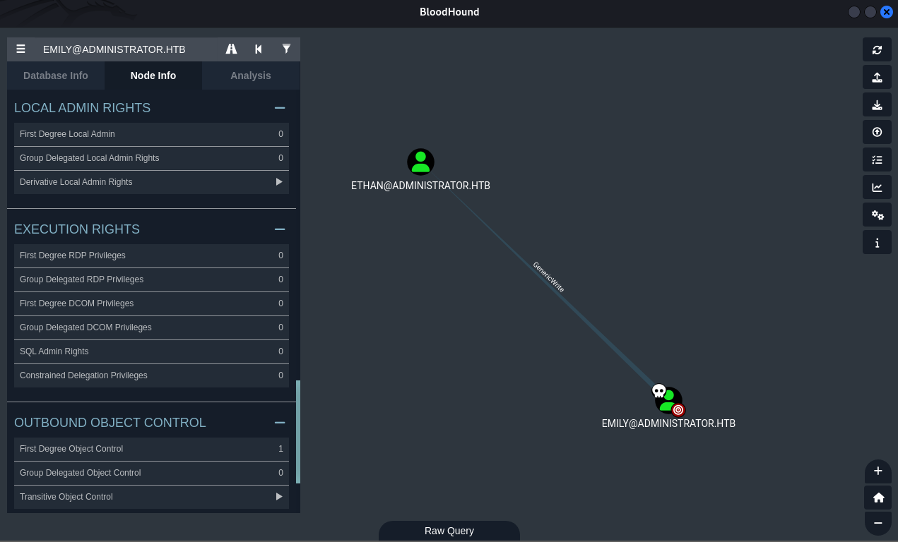Click the back step icon in search bar
Screen dimensions: 898x542
coord(259,49)
